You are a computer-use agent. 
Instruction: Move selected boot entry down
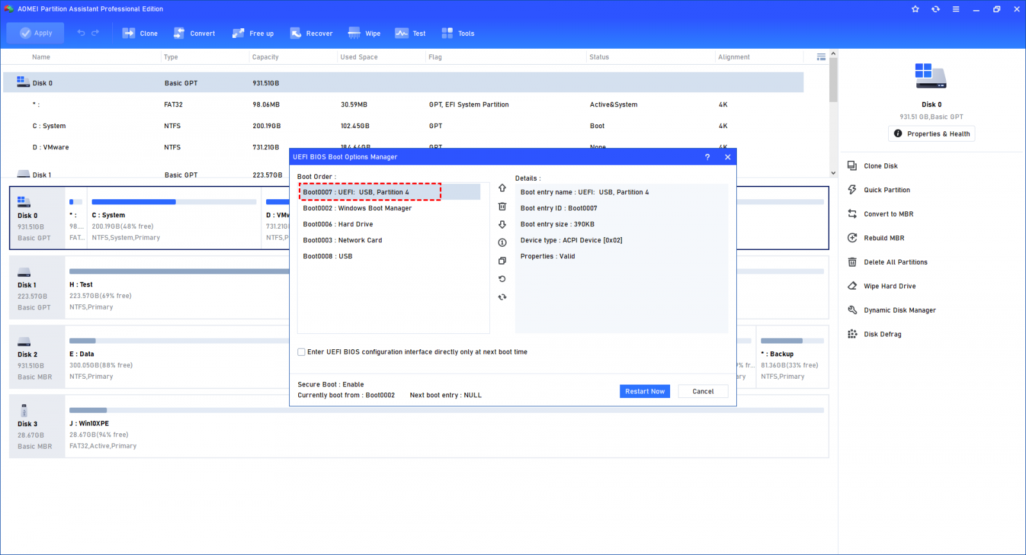tap(502, 224)
